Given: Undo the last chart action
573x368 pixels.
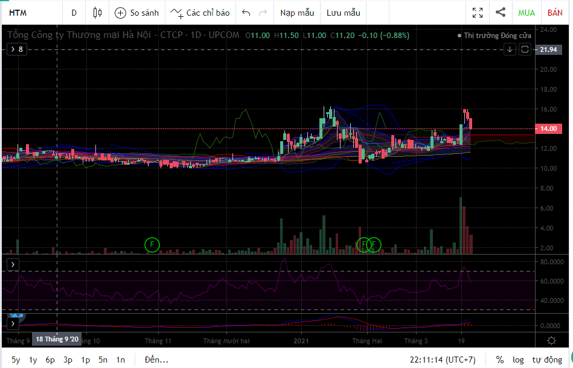Looking at the screenshot, I should point(246,13).
